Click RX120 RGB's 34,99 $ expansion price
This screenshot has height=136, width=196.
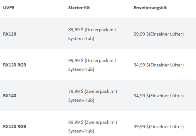(x=140, y=65)
